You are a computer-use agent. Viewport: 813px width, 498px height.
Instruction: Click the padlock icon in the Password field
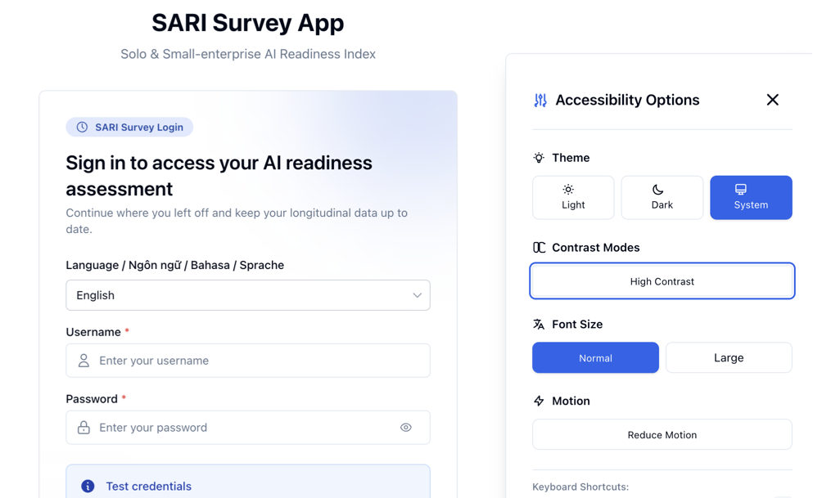tap(84, 428)
